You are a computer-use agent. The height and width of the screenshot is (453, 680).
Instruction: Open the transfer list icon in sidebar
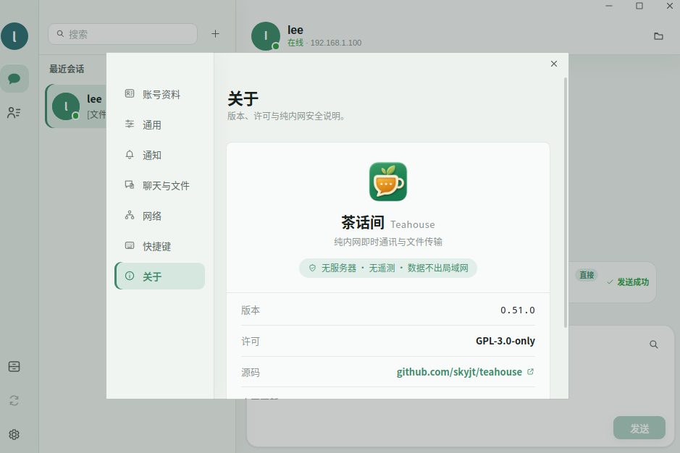14,366
